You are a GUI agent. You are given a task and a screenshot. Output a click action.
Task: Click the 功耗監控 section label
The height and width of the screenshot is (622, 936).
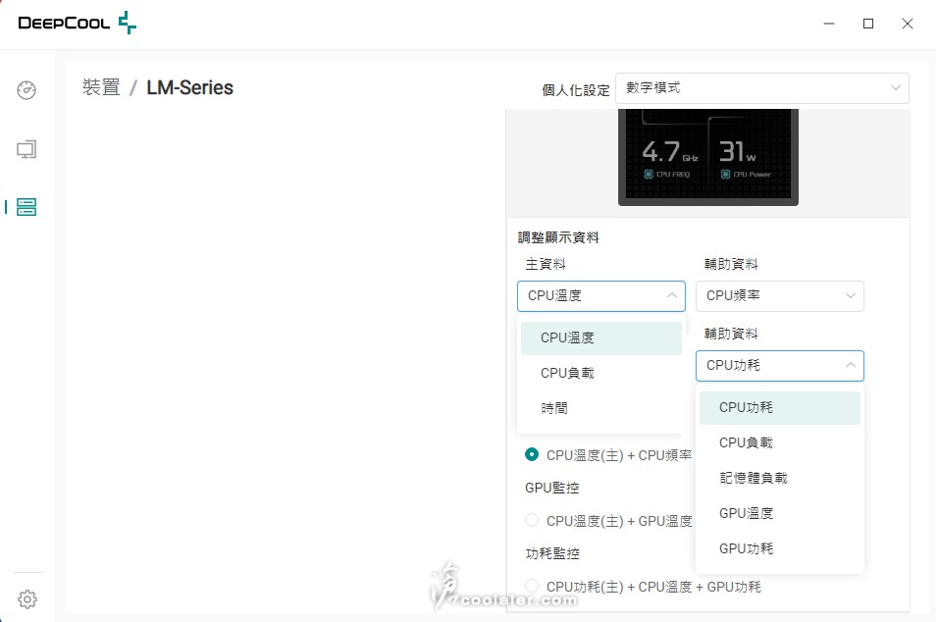pyautogui.click(x=552, y=553)
